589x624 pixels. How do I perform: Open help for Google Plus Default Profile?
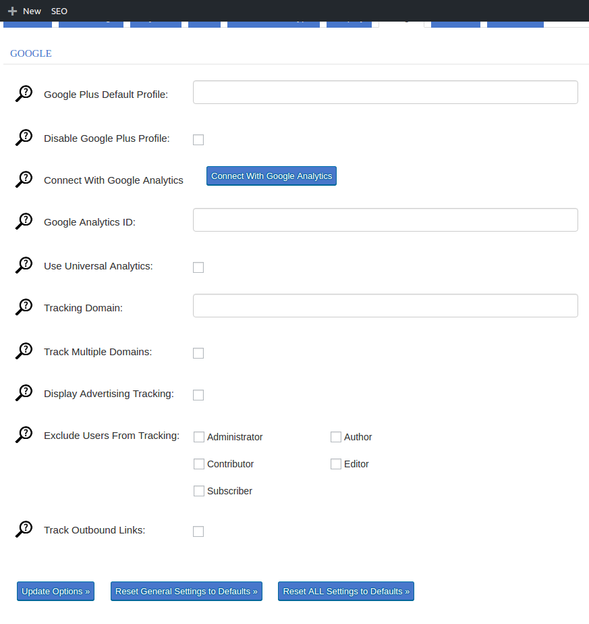24,93
